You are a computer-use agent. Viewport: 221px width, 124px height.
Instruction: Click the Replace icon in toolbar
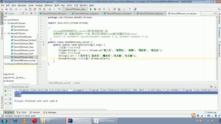45,9
